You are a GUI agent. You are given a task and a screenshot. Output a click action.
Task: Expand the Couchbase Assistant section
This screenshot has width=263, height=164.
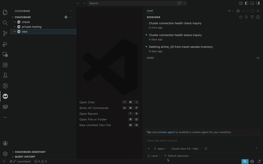[x=43, y=152]
